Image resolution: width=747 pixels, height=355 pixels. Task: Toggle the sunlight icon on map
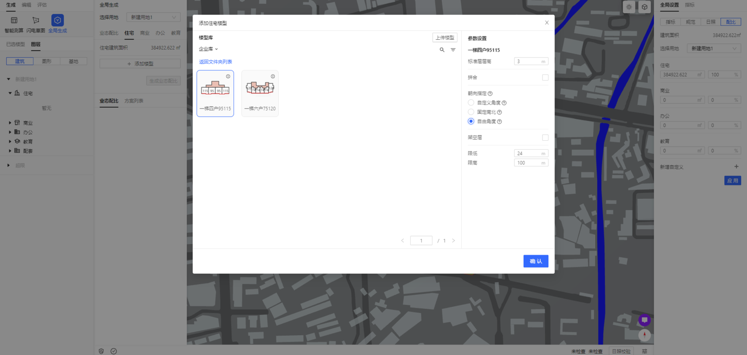pos(629,7)
